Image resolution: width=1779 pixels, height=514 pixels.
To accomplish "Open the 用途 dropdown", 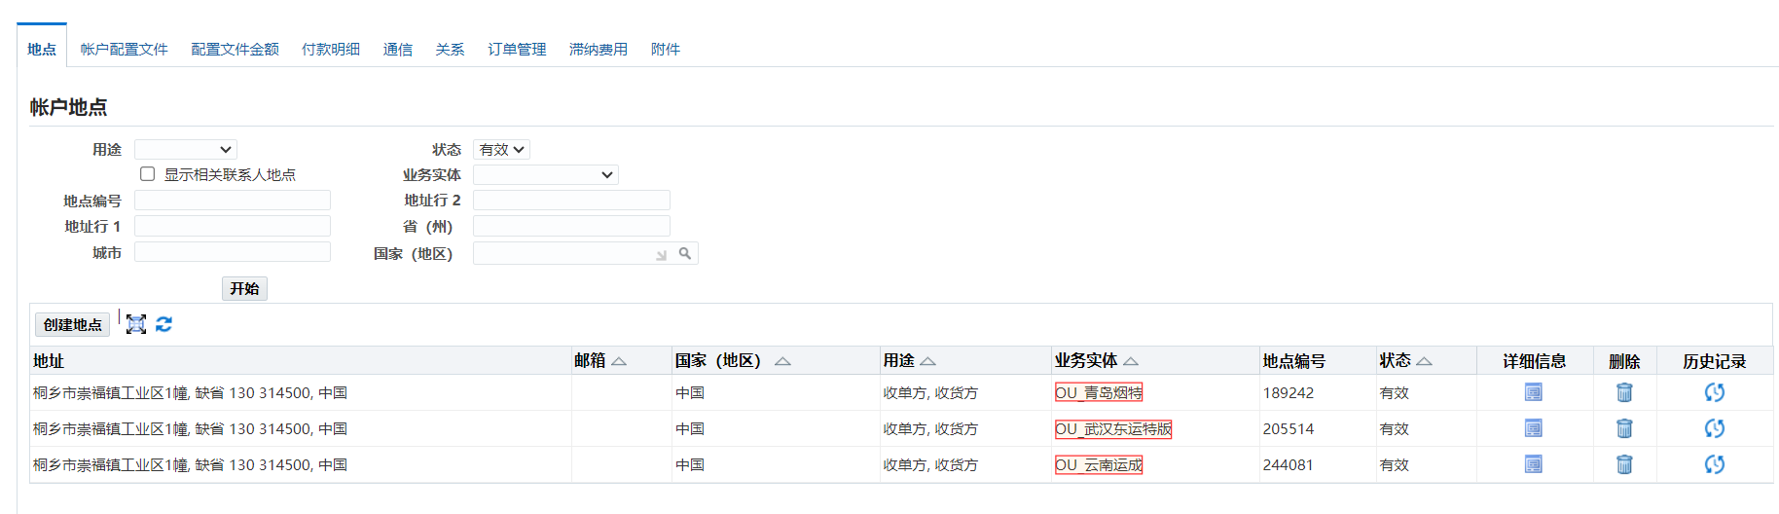I will [185, 150].
